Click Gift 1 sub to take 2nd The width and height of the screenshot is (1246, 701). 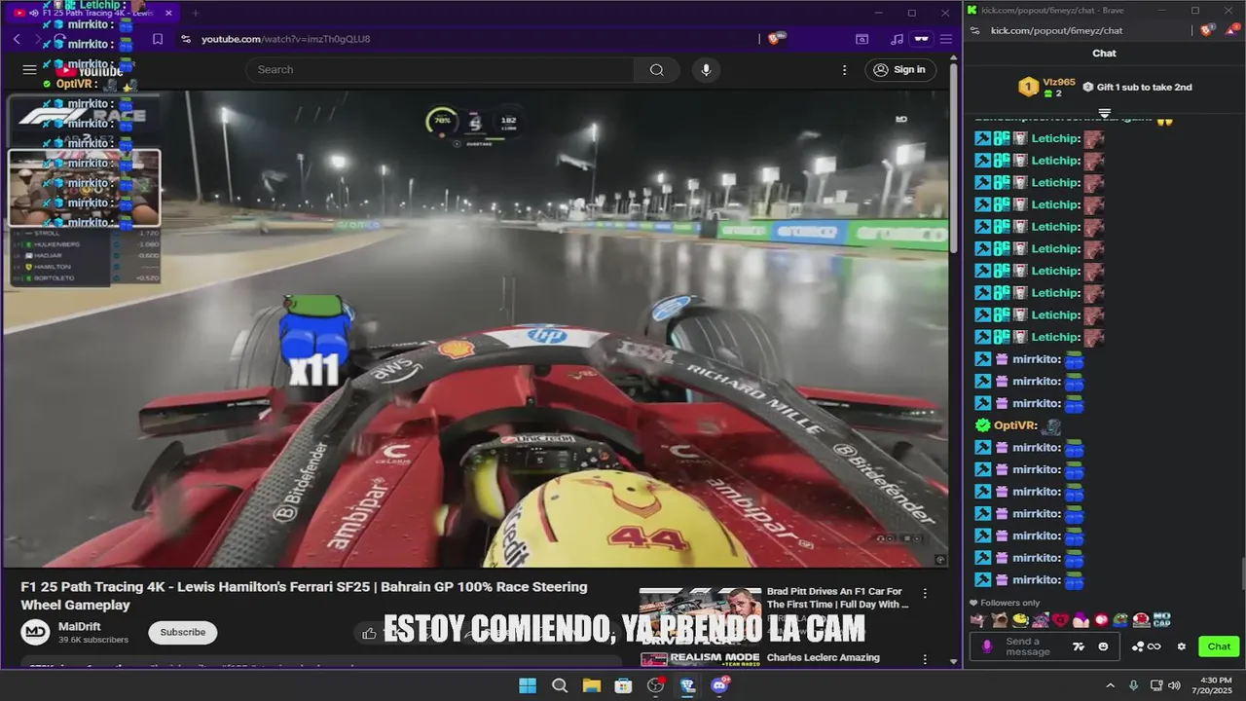[x=1137, y=87]
